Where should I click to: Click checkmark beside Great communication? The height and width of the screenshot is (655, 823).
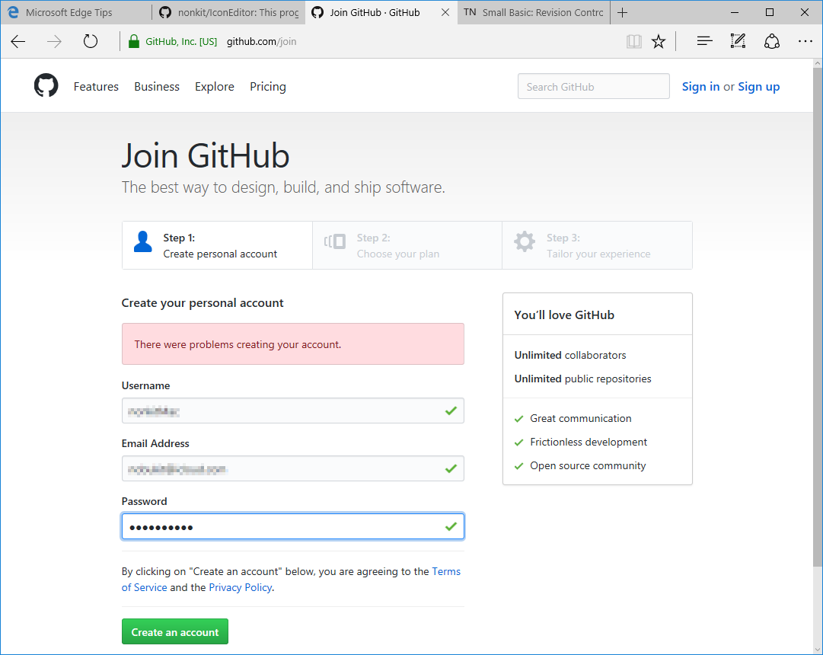(x=519, y=419)
